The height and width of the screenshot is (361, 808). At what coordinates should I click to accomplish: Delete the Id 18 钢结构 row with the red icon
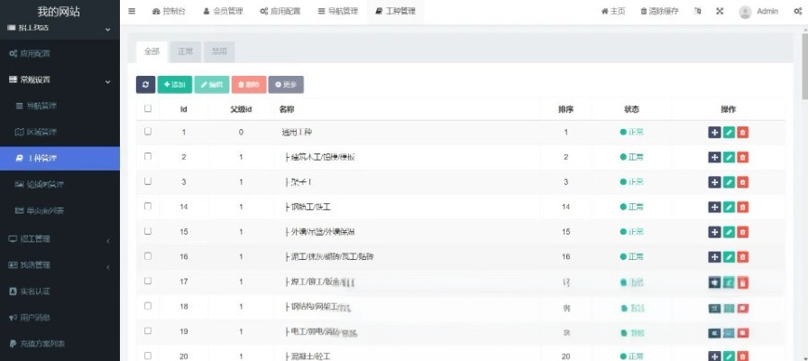pyautogui.click(x=742, y=308)
